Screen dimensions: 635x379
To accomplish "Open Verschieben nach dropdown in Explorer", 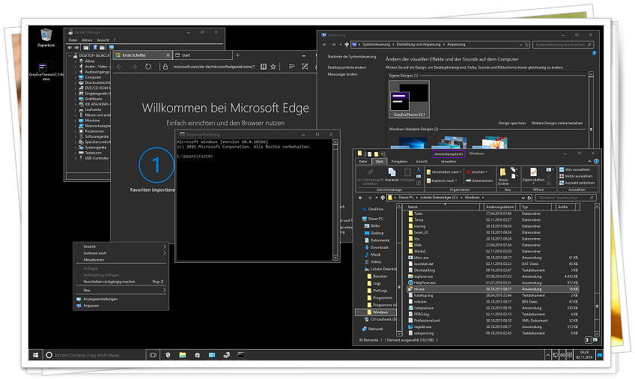I will coord(444,172).
